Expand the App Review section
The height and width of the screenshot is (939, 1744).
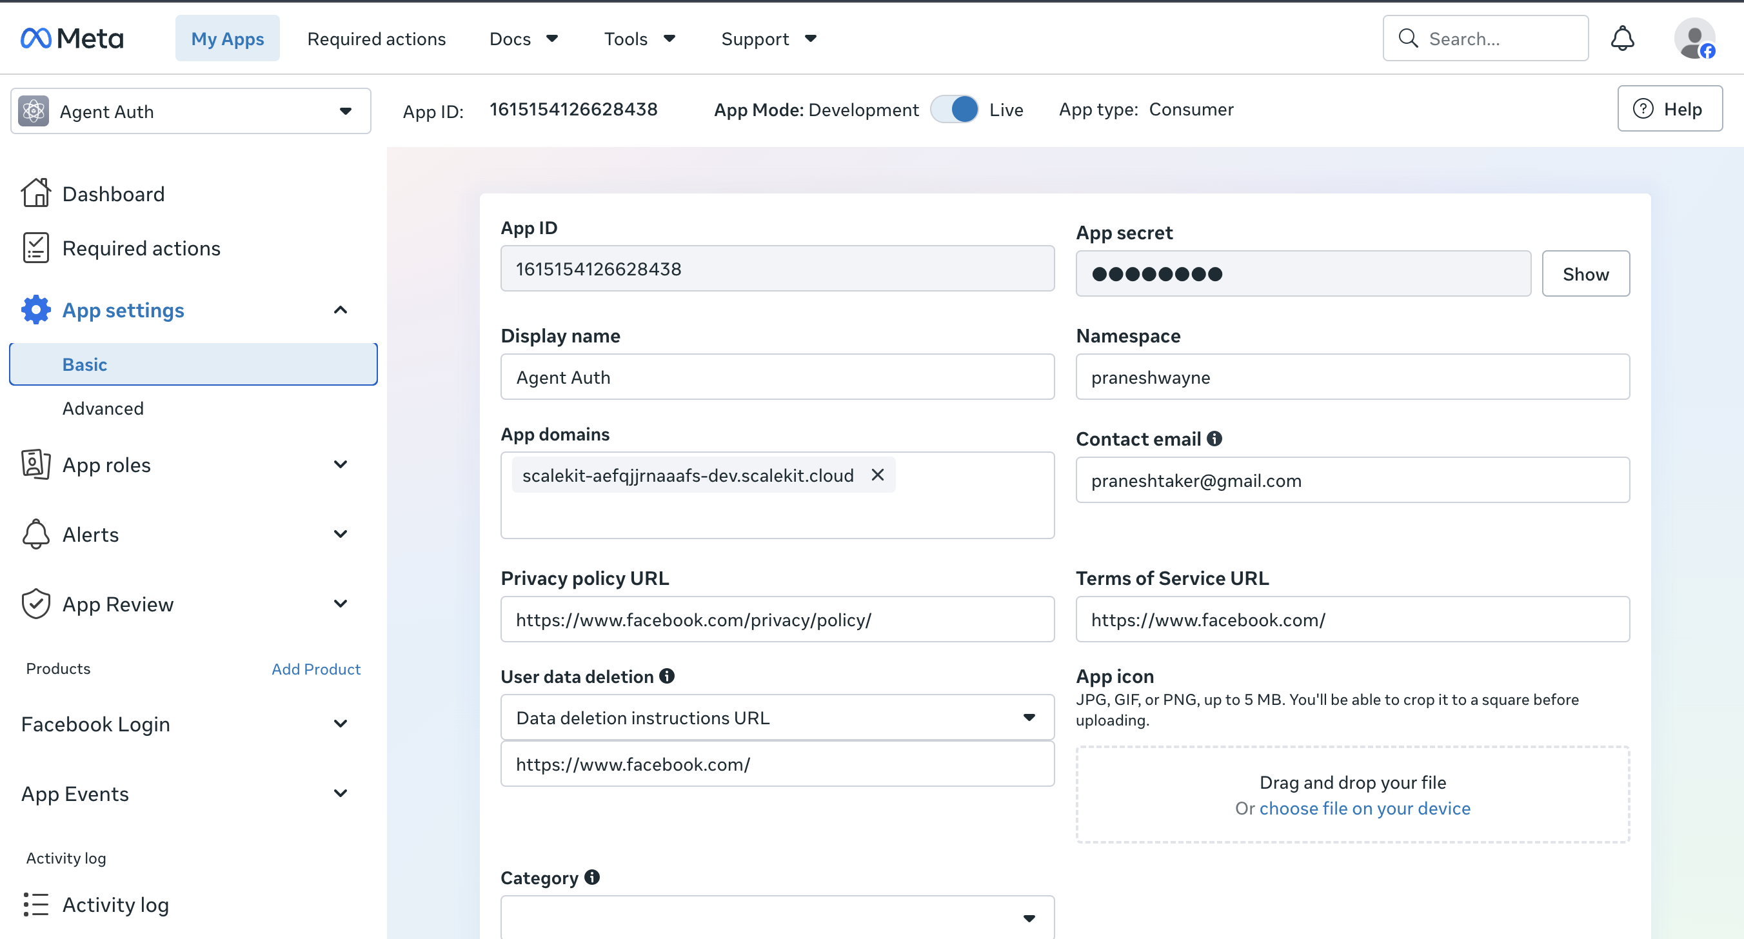tap(341, 604)
